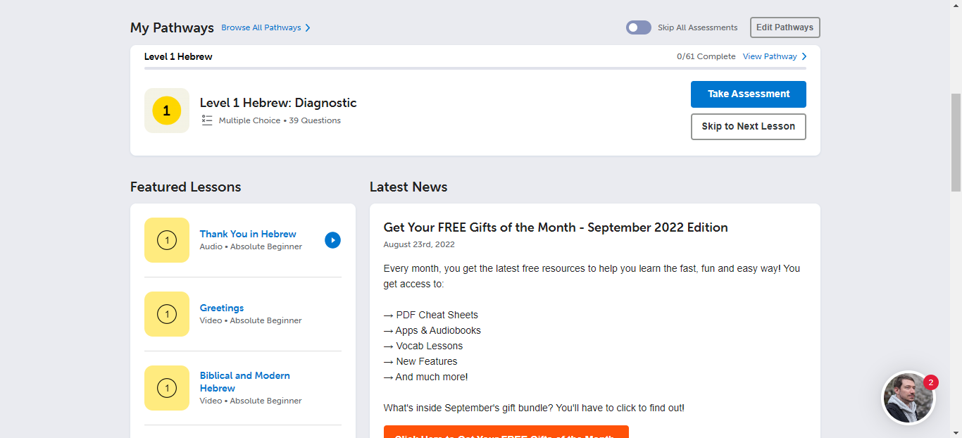The height and width of the screenshot is (438, 962).
Task: Click the yellow Level 1 Diagnostic badge icon
Action: [x=167, y=111]
